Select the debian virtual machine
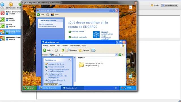 pos(10,13)
